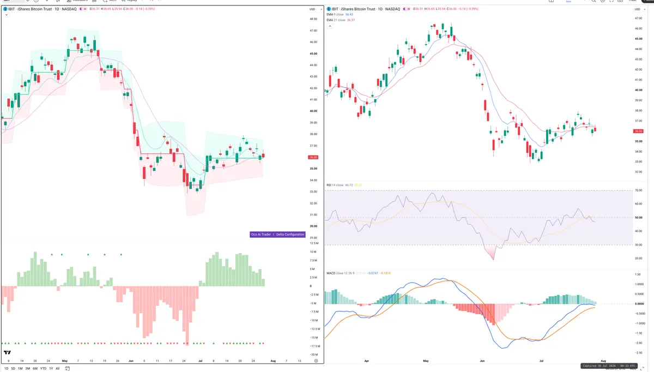Click the 48.00 price on left scale

[313, 19]
